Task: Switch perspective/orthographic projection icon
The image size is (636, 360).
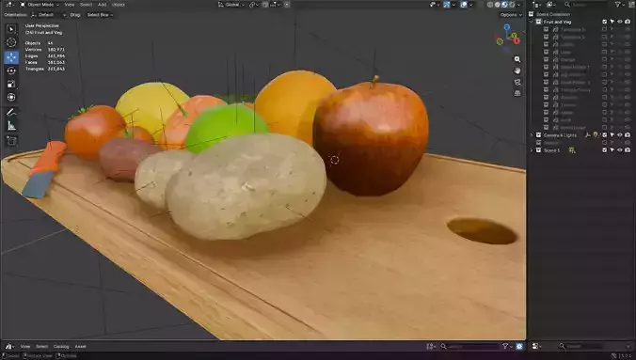Action: point(517,93)
